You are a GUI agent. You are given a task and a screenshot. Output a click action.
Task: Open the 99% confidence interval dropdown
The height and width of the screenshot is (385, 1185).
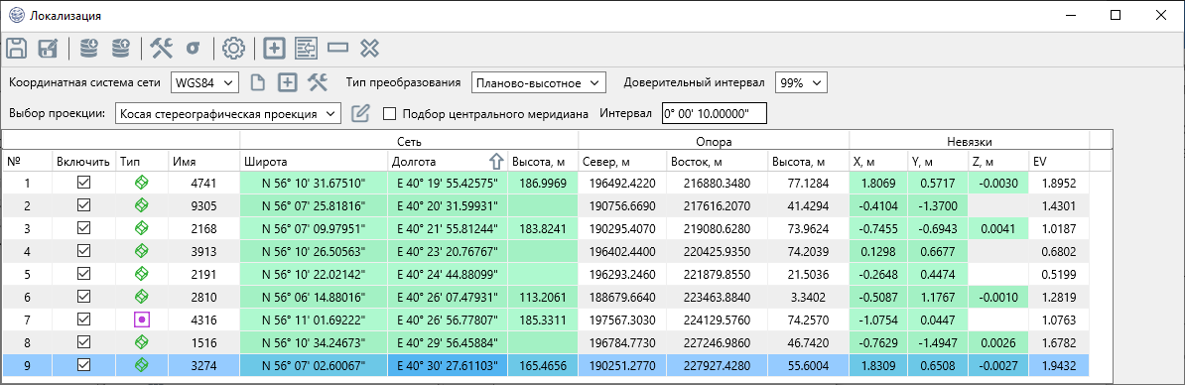[801, 83]
